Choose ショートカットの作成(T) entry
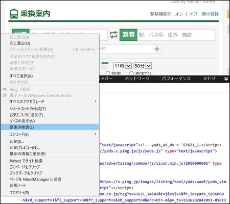This screenshot has width=230, height=204. tap(50, 109)
